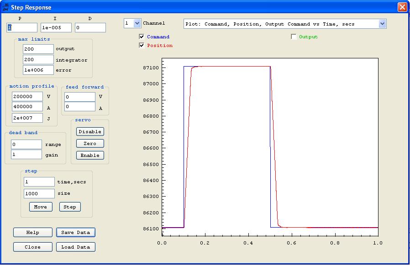Toggle the Position plot checkbox
Image resolution: width=410 pixels, height=265 pixels.
point(142,45)
